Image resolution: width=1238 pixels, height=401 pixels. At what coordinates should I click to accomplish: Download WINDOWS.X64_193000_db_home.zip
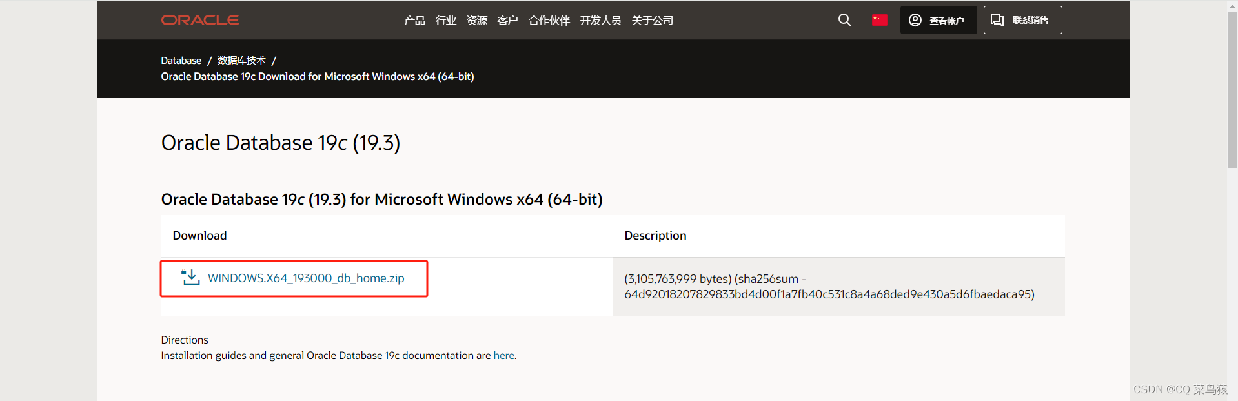click(x=306, y=278)
